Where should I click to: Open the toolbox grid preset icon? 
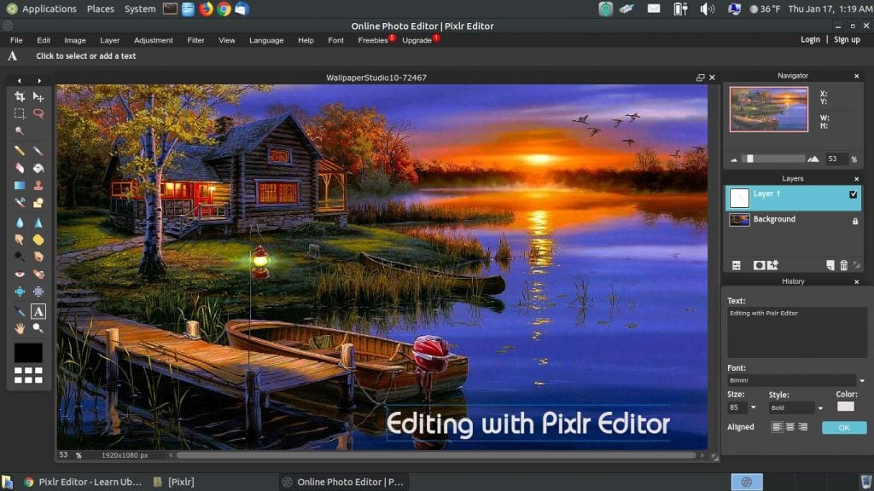click(x=28, y=375)
